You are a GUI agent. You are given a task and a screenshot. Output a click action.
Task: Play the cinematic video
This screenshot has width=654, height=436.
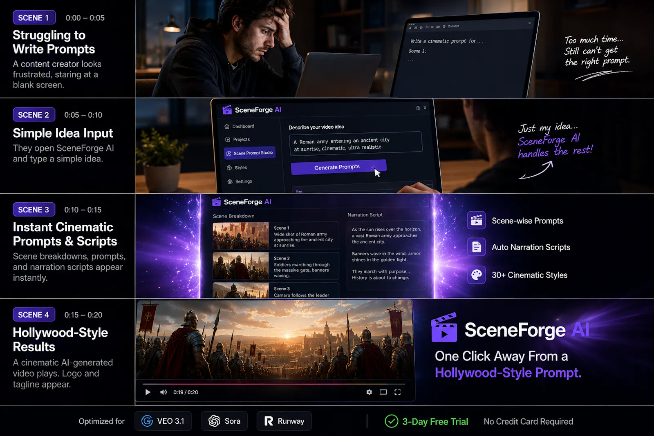[148, 392]
